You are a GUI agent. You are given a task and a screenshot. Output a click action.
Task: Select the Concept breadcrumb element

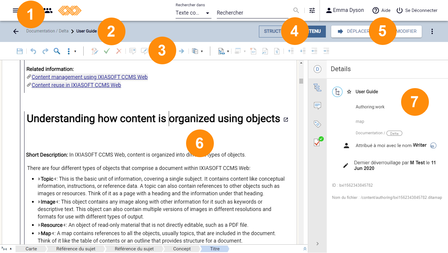click(182, 249)
